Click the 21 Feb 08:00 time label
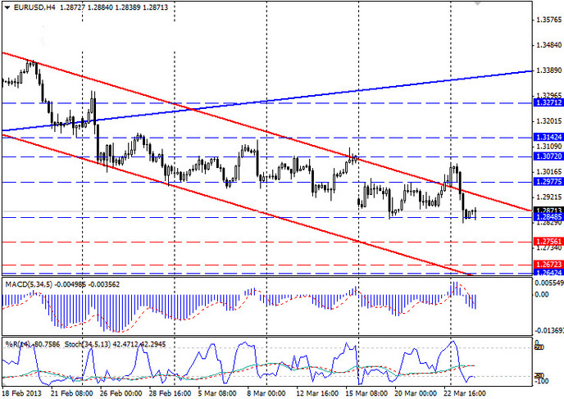The width and height of the screenshot is (564, 399). (x=71, y=393)
